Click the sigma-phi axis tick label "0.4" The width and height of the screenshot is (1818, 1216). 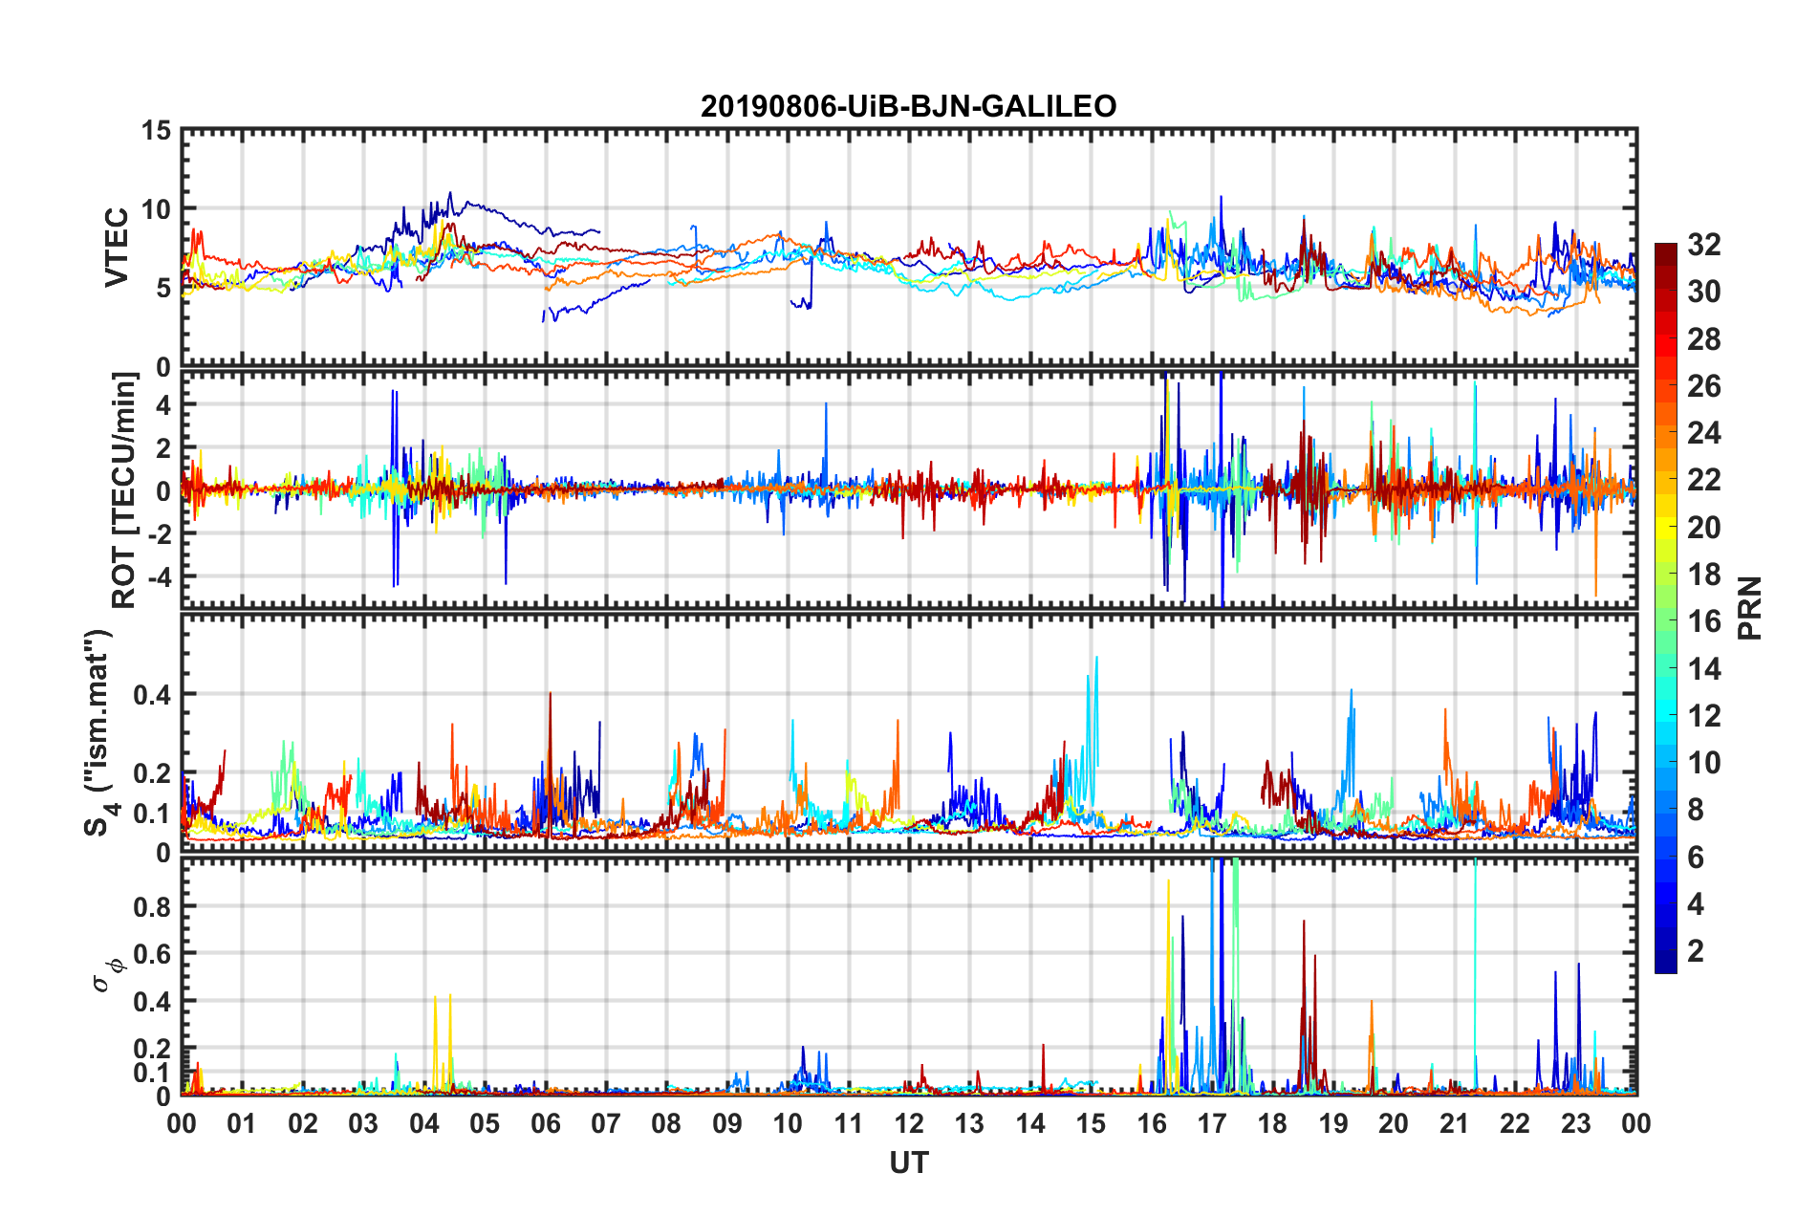point(152,1002)
